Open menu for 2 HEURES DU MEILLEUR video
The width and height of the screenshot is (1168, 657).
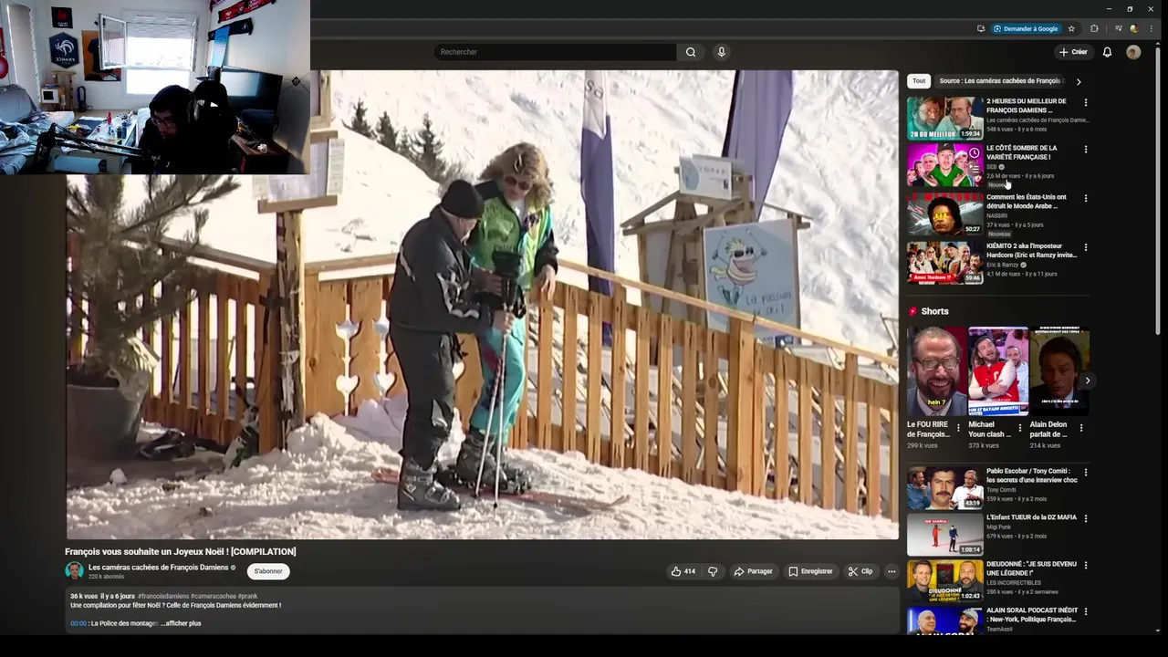coord(1085,102)
